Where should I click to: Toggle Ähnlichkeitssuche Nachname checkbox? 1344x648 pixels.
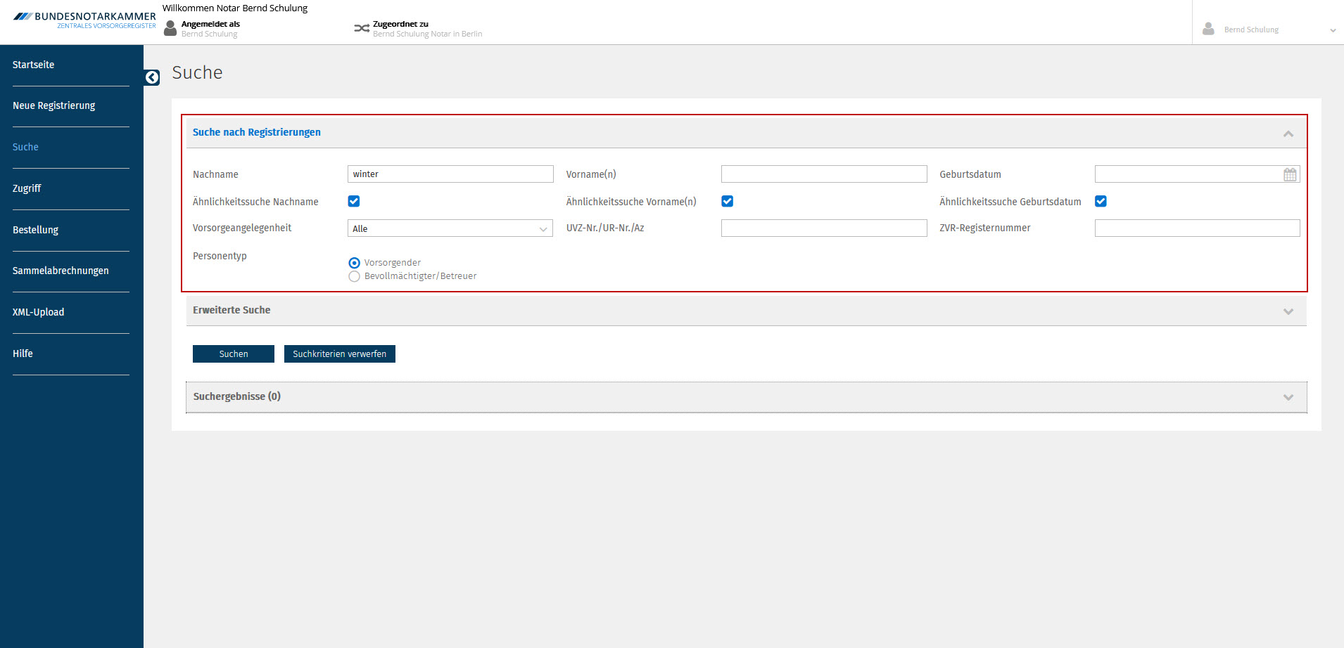point(354,201)
